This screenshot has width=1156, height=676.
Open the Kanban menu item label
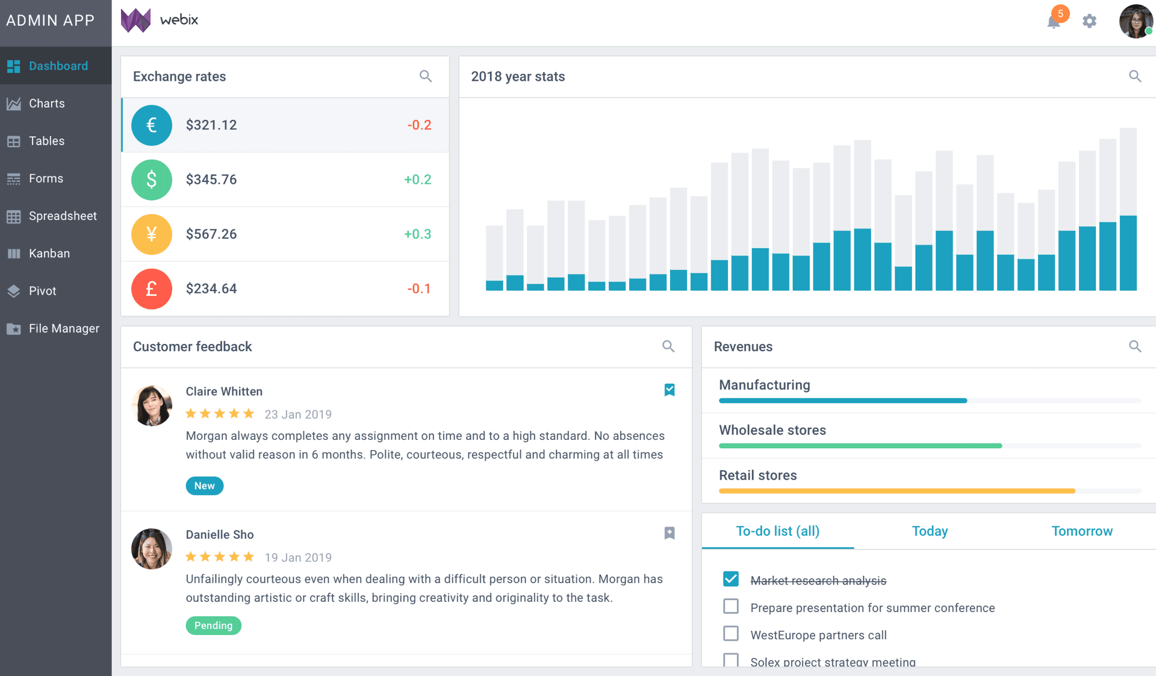point(49,254)
